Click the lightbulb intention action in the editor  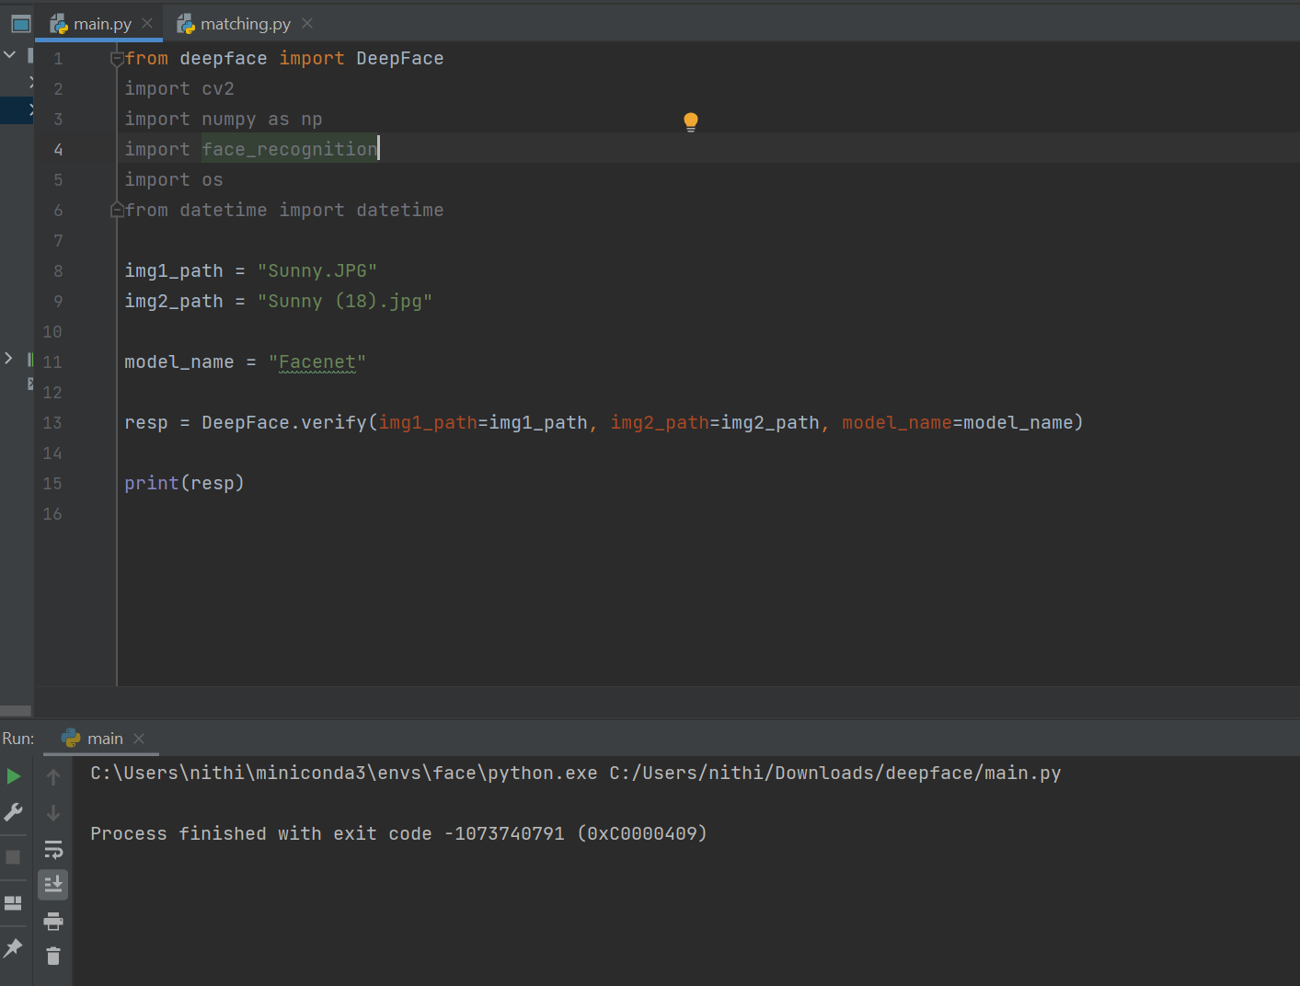(x=690, y=120)
